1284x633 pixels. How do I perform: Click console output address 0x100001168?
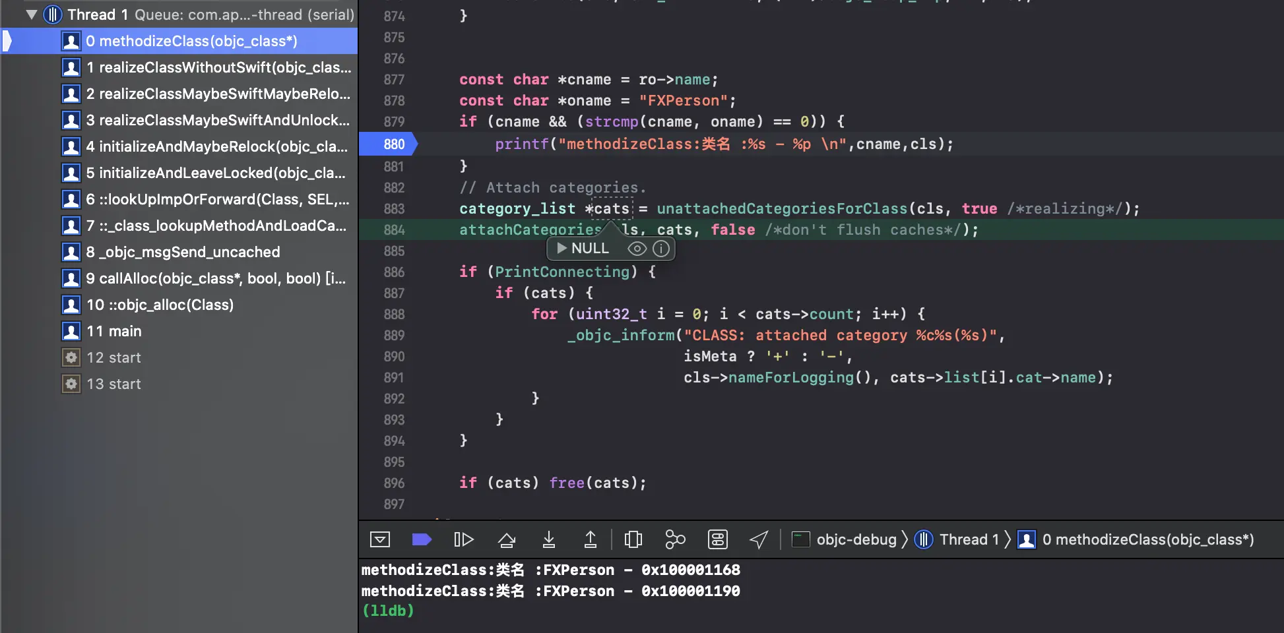[x=691, y=570]
